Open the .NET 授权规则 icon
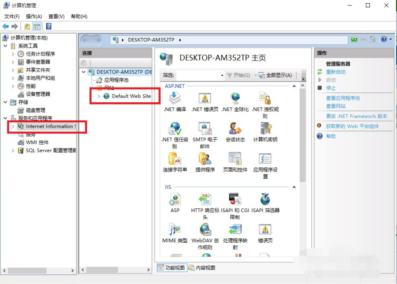The image size is (397, 284). (x=265, y=98)
